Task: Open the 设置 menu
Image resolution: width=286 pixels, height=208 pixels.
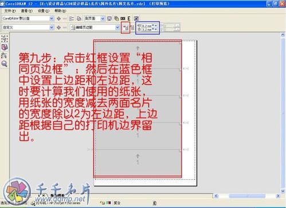Action: pyautogui.click(x=44, y=11)
